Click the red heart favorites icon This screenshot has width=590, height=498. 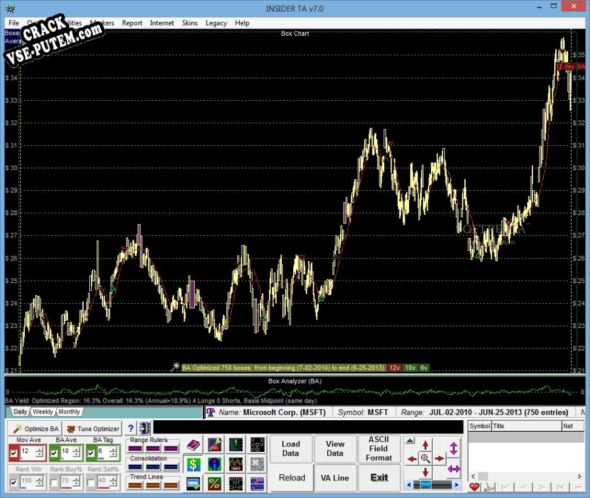[474, 487]
